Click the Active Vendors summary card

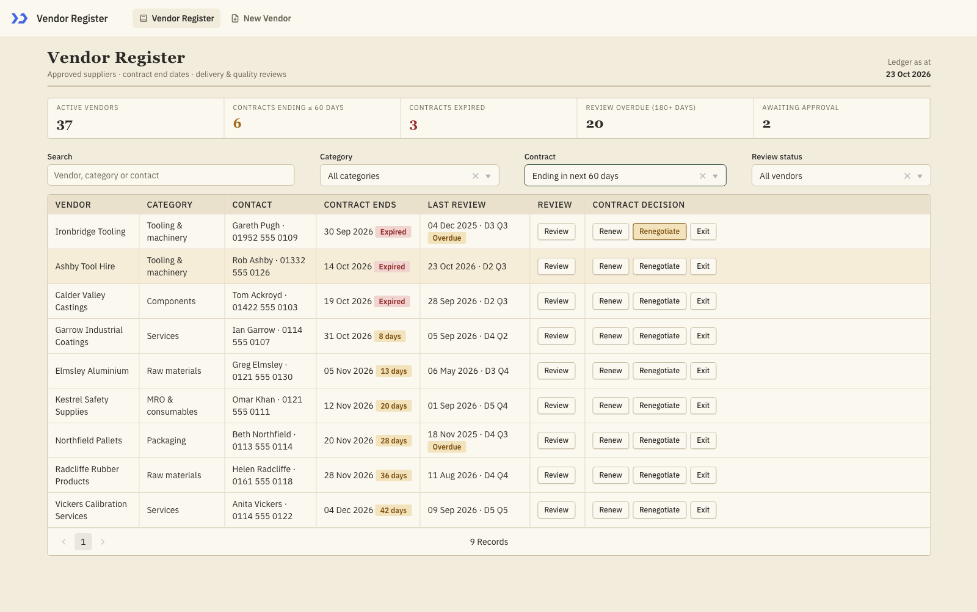136,118
